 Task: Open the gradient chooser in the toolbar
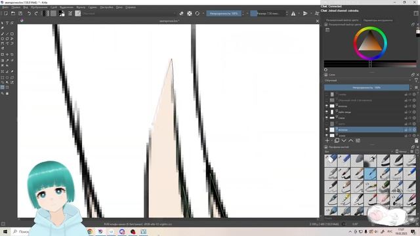coord(47,13)
